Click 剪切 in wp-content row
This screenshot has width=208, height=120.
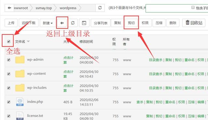coord(178,74)
